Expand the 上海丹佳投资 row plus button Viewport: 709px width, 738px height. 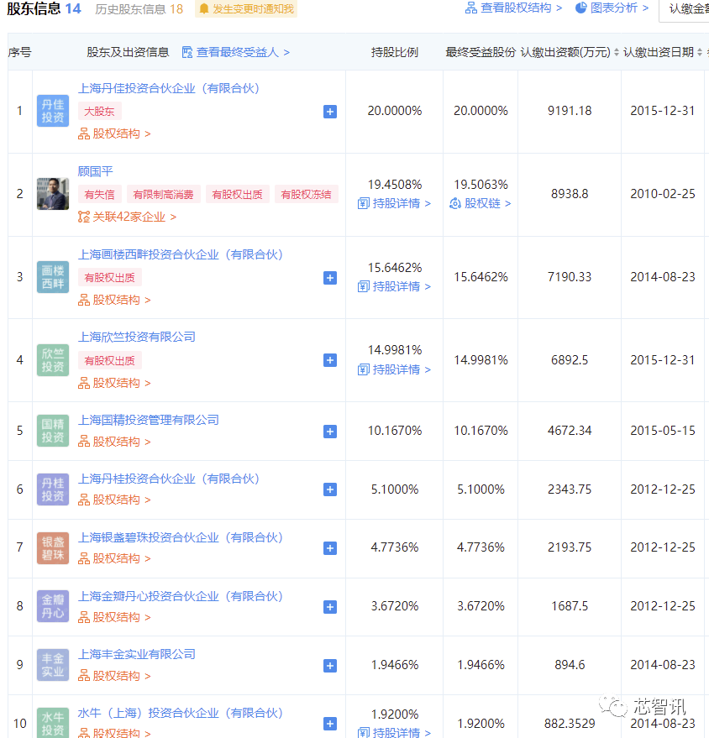pyautogui.click(x=330, y=112)
